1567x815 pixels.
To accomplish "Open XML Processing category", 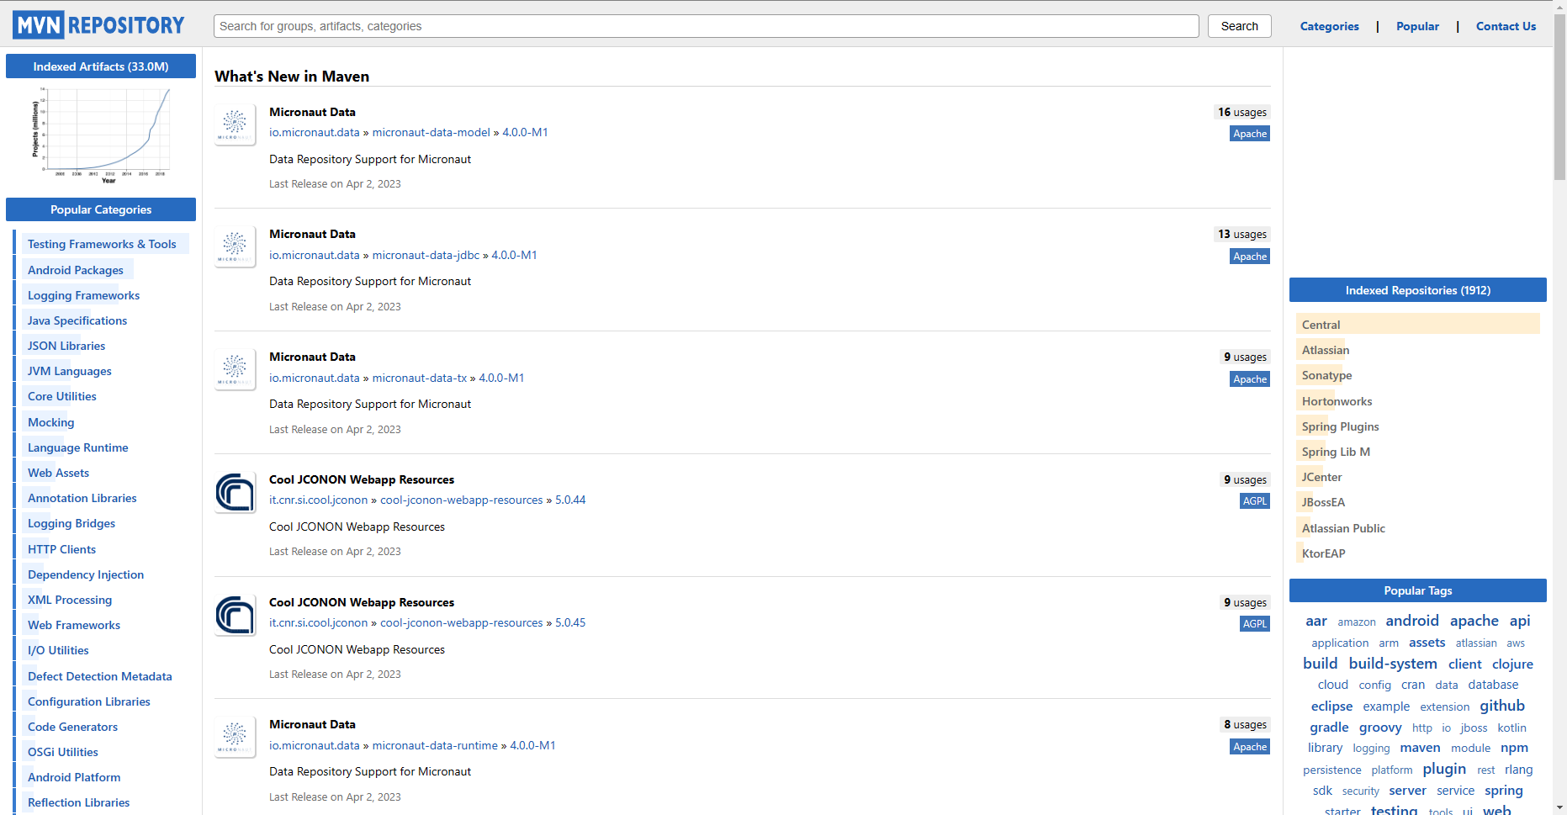I will (70, 600).
